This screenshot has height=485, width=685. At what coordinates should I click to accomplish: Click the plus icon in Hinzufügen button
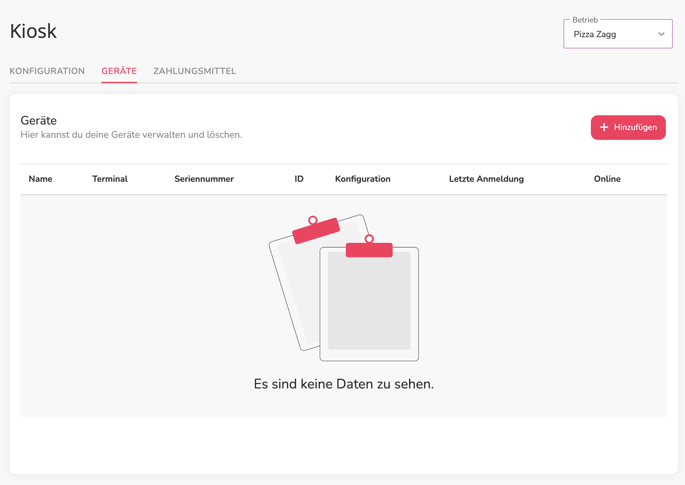604,127
